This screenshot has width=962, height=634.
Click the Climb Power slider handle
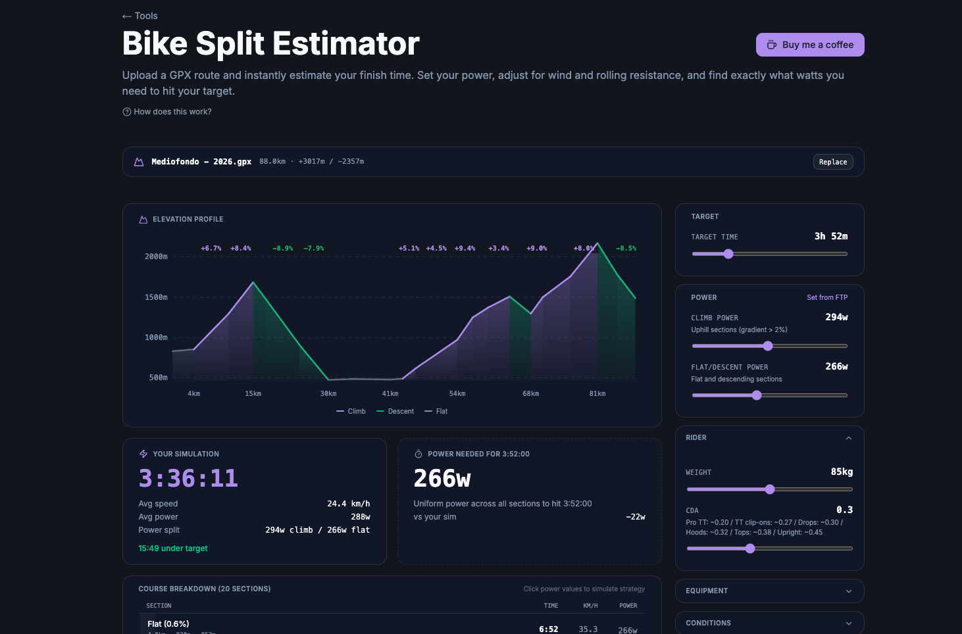tap(768, 346)
